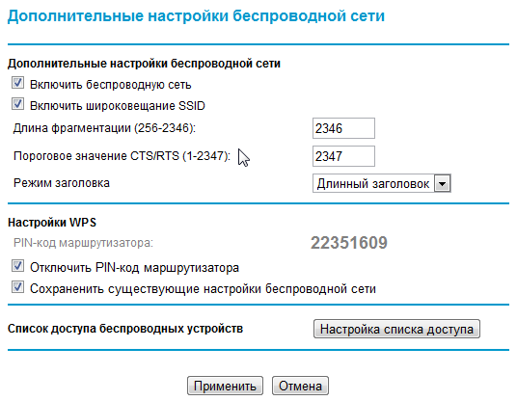Viewport: 517px width, 401px height.
Task: Click the 'Режим заголовка' label
Action: click(62, 183)
